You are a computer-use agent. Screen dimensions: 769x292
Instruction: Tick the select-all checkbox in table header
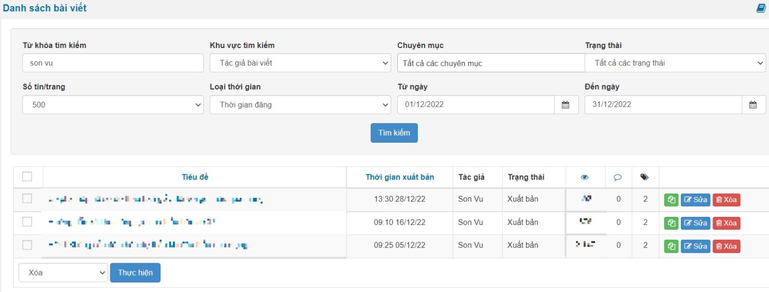coord(27,176)
